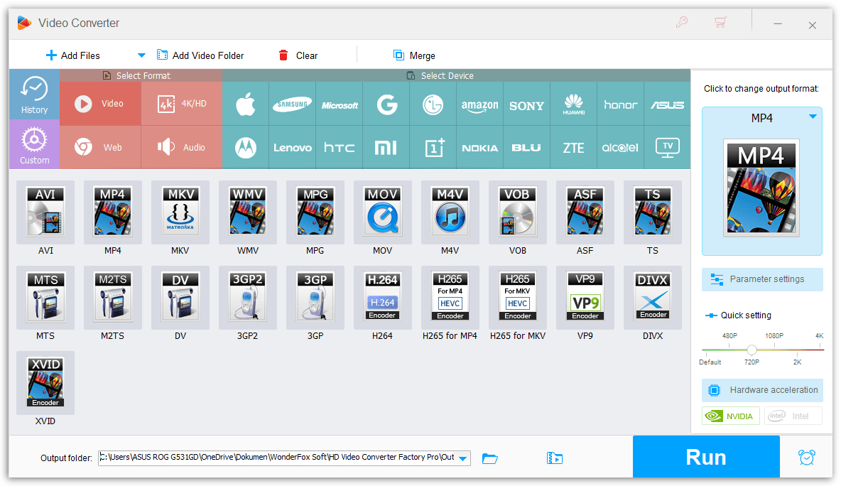
Task: Choose the MOV QuickTime format
Action: click(x=382, y=212)
